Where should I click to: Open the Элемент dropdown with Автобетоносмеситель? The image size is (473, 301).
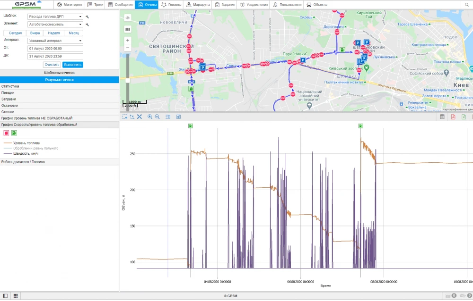click(55, 24)
